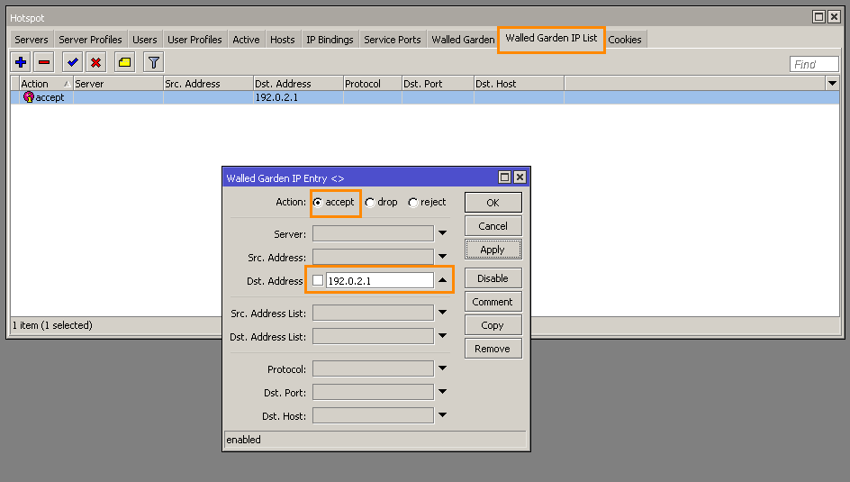The height and width of the screenshot is (482, 850).
Task: Switch to the IP Bindings tab
Action: [330, 40]
